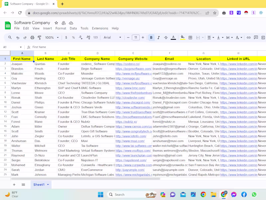Open the Tools menu
The width and height of the screenshot is (266, 200).
click(84, 28)
